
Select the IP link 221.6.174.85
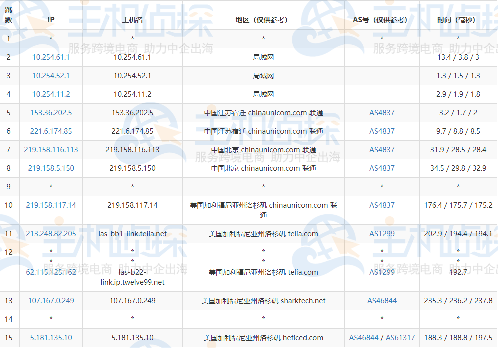(50, 131)
